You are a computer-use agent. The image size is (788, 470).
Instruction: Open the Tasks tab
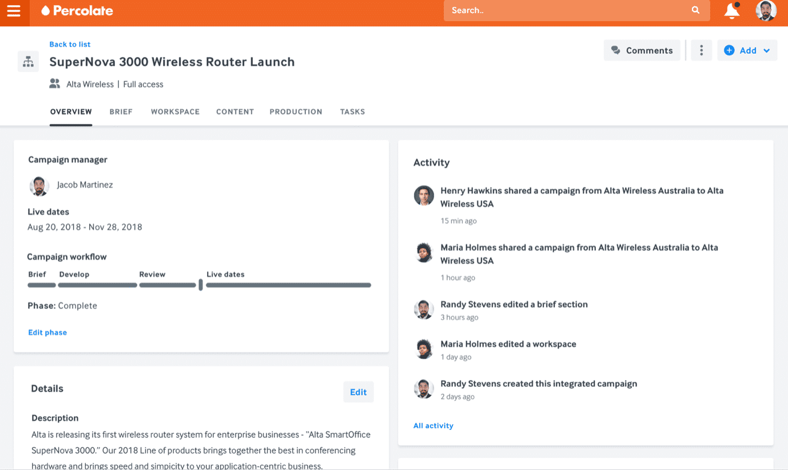coord(352,111)
